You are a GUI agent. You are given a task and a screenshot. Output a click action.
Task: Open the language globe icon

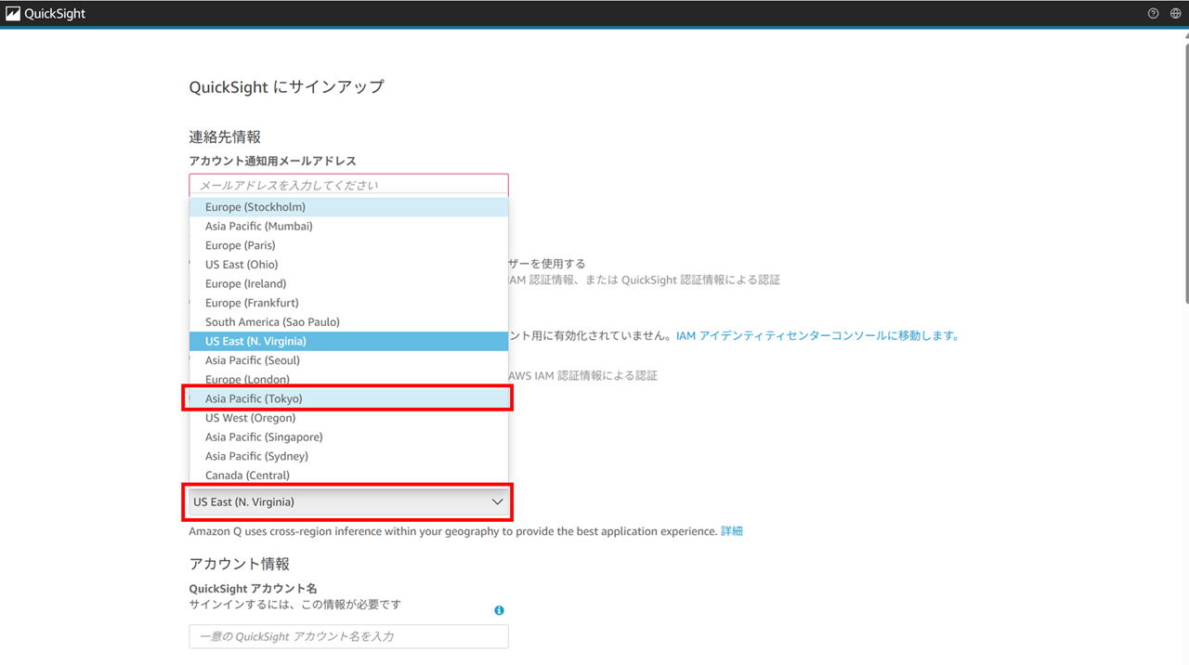coord(1176,14)
